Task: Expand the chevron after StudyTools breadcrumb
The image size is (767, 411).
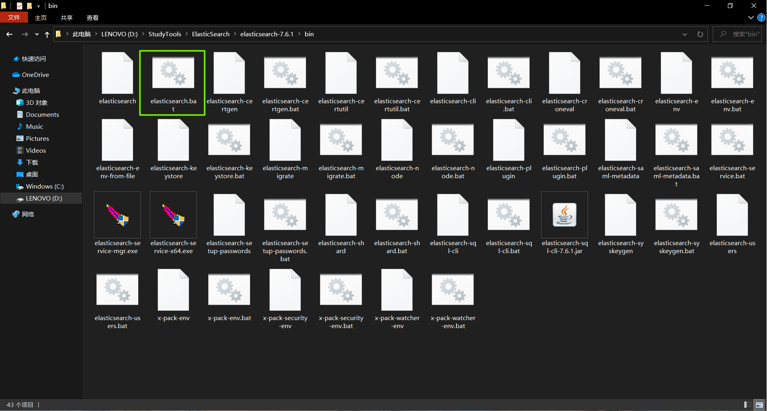Action: pyautogui.click(x=186, y=34)
